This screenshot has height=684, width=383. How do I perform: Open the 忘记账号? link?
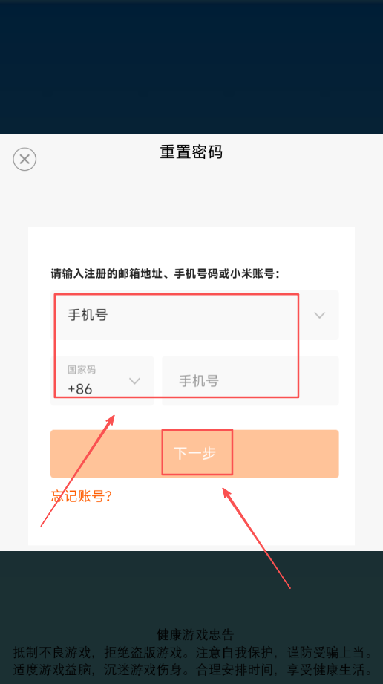pos(82,496)
